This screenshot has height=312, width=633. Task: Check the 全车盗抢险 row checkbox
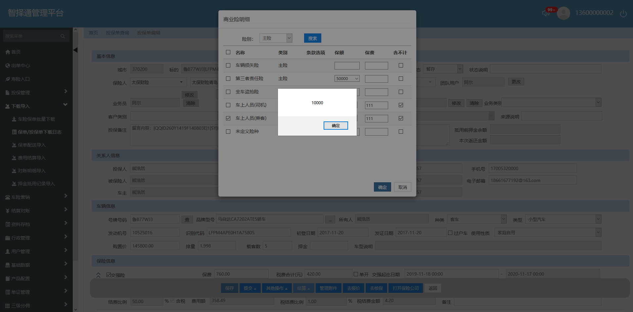tap(228, 92)
